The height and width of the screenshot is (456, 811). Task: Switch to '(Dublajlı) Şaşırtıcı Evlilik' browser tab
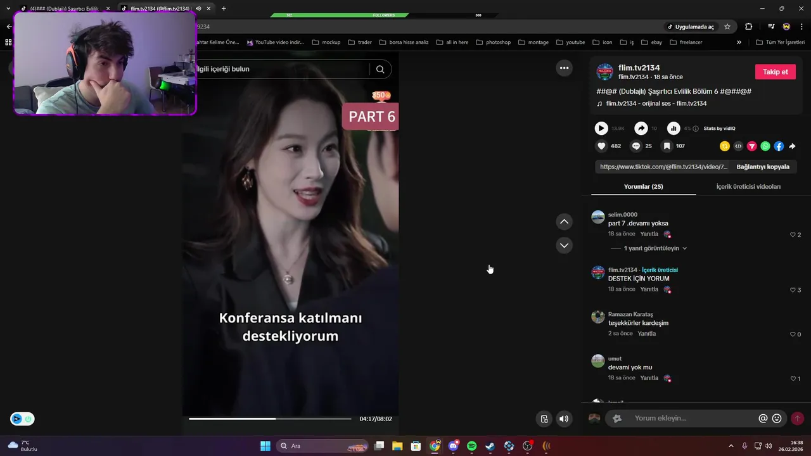pos(63,8)
